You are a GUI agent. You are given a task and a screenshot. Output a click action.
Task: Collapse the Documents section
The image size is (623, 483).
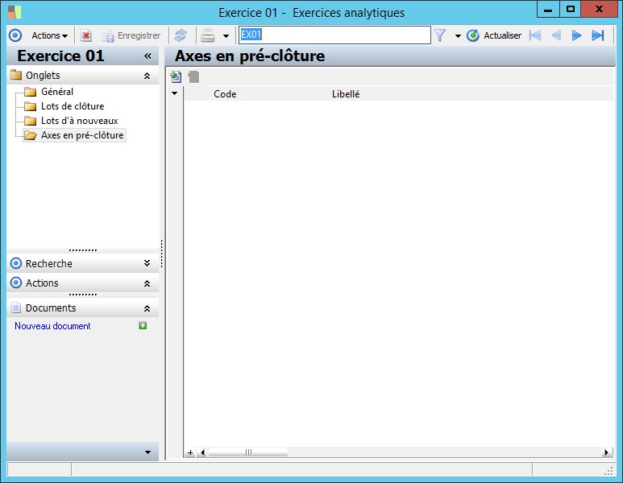147,308
